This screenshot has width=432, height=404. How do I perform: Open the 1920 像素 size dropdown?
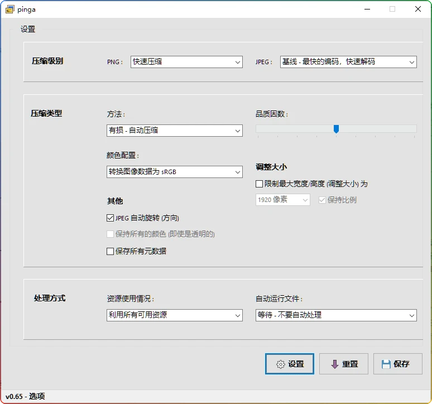tap(282, 200)
